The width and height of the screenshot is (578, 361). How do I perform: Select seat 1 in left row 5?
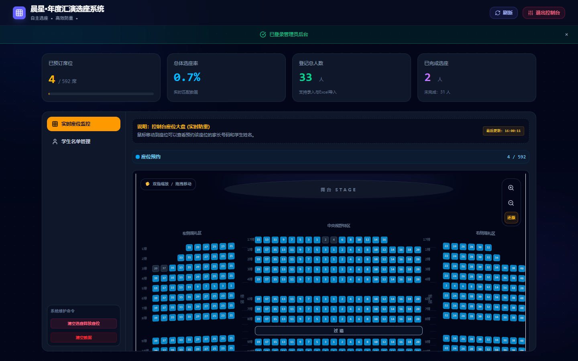tap(231, 286)
